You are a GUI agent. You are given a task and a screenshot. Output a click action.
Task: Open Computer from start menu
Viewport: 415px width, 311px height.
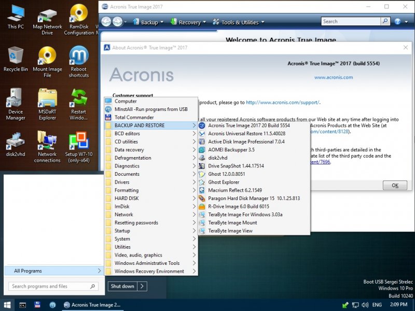[151, 101]
